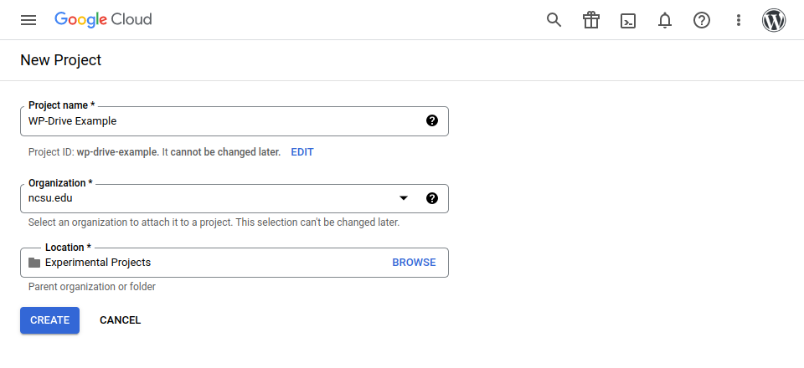Viewport: 804px width, 368px height.
Task: Click the Google Cloud logo
Action: point(103,19)
